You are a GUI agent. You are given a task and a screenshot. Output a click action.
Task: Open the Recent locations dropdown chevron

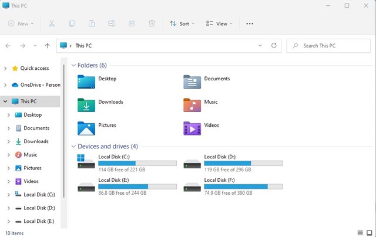[35, 46]
